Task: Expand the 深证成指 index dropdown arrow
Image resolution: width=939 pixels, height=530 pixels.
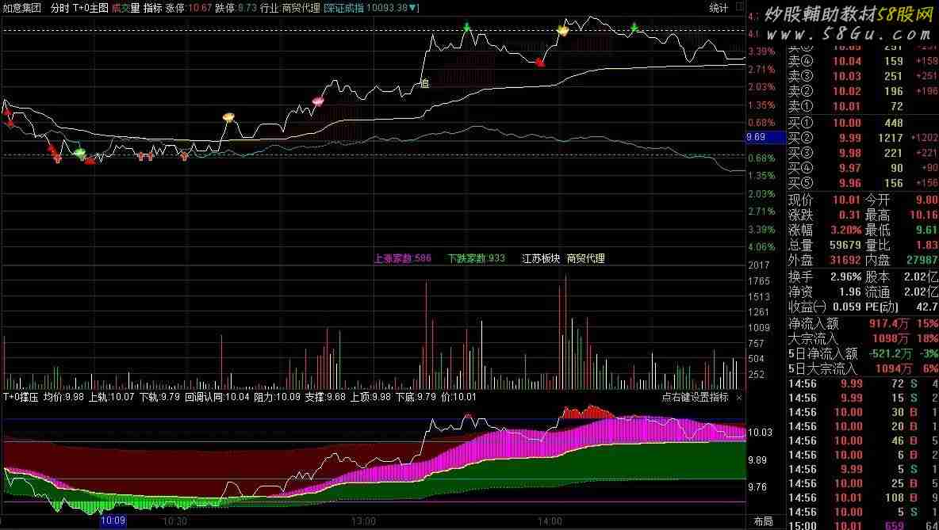Action: (x=414, y=8)
